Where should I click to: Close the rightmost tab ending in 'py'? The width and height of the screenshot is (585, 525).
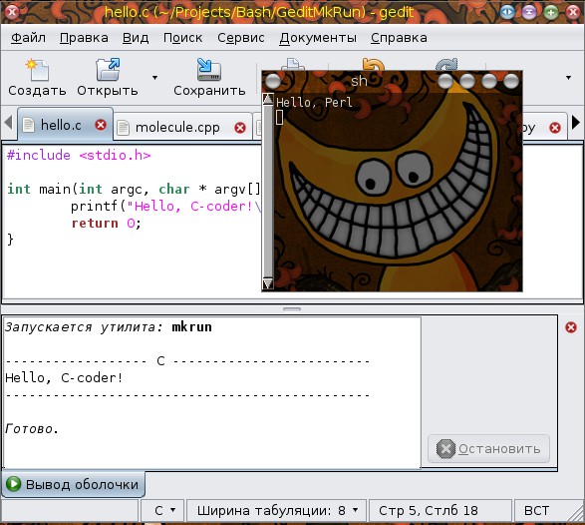point(555,128)
